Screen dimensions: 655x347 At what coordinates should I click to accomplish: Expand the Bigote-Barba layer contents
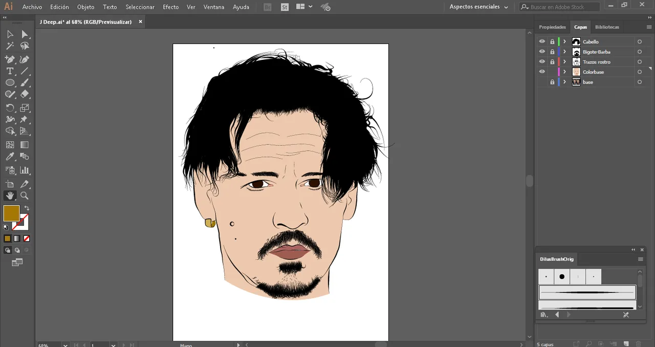(x=564, y=52)
